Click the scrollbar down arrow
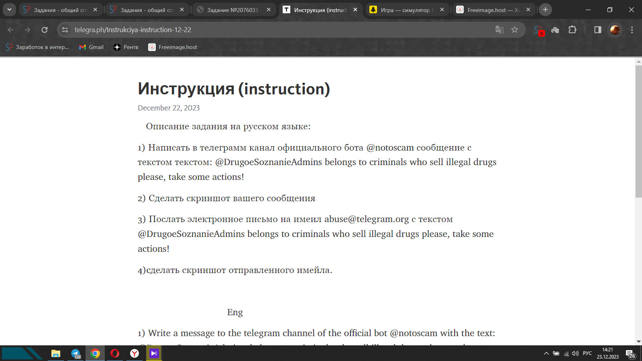 point(638,342)
